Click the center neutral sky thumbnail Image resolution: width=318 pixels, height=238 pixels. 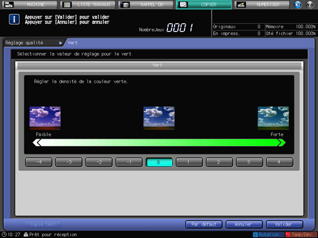click(x=159, y=118)
